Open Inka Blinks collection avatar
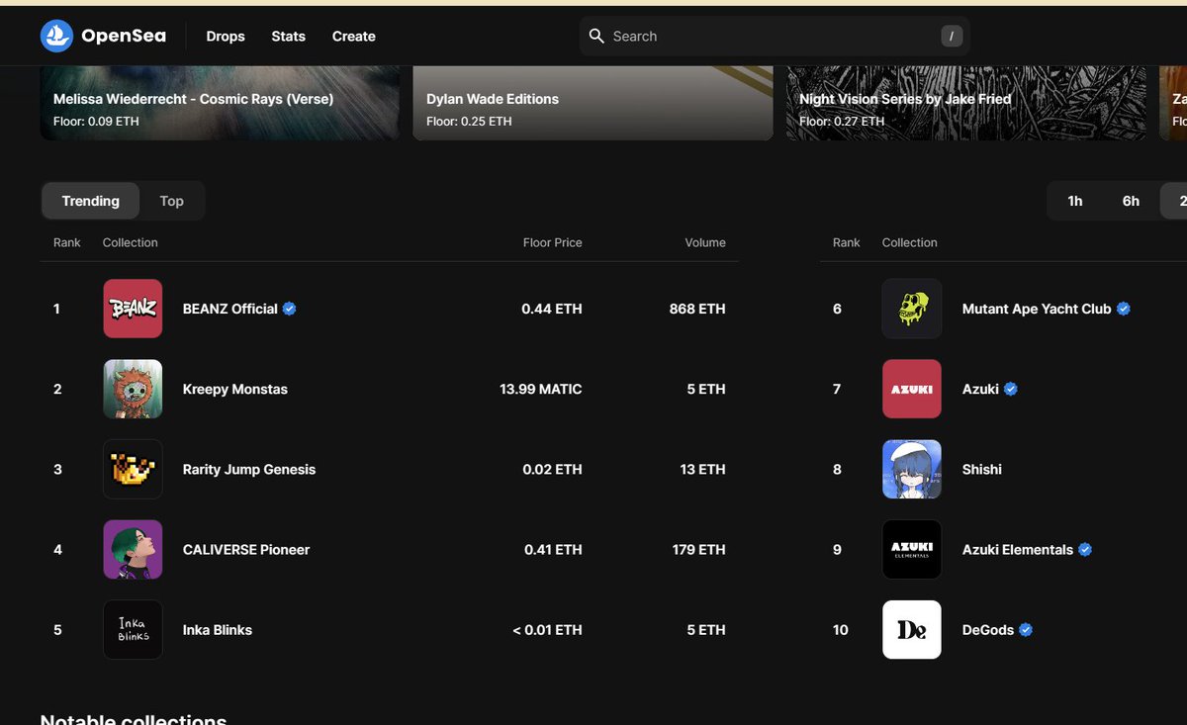The width and height of the screenshot is (1187, 725). pos(133,629)
